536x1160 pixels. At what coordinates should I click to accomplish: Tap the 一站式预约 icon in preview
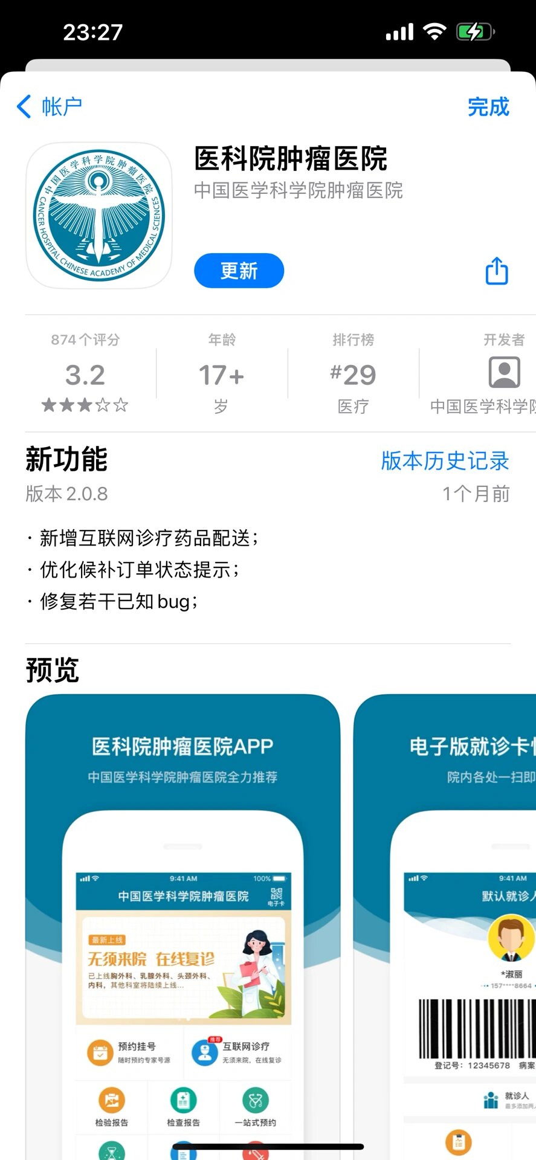255,1100
